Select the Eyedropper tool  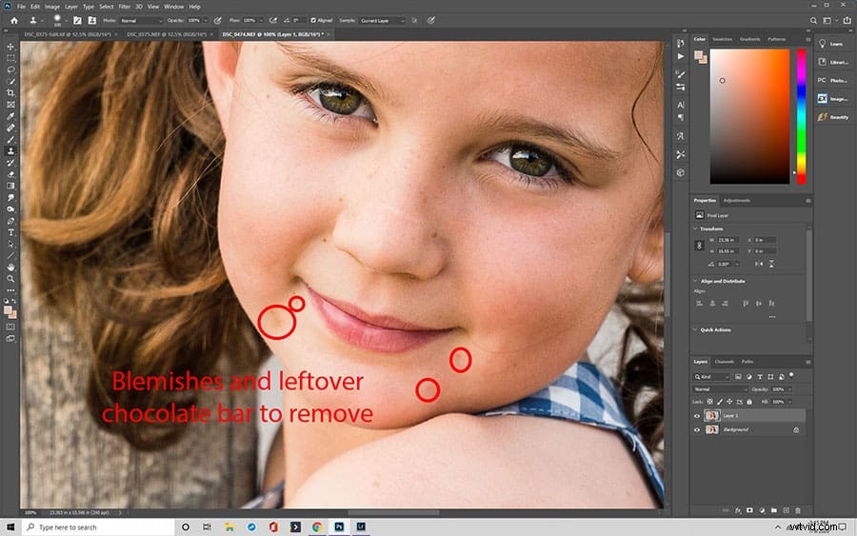(10, 116)
